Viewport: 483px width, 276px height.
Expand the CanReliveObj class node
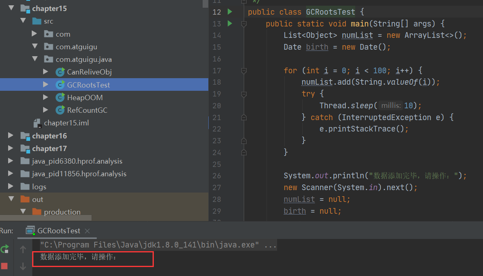pyautogui.click(x=46, y=72)
